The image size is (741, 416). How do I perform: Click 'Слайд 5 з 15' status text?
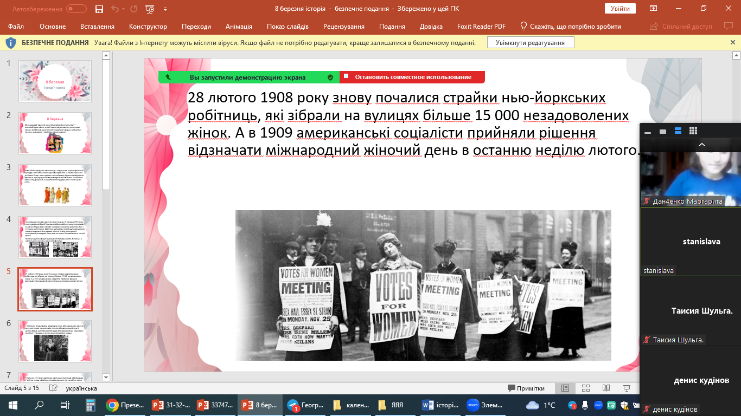22,388
